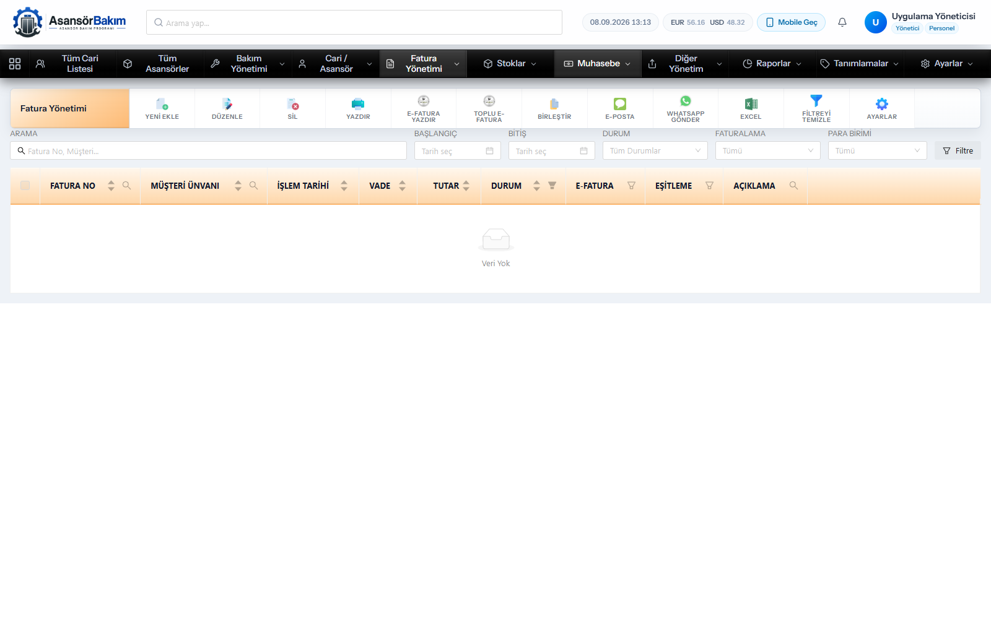Viewport: 991px width, 619px height.
Task: Click the Düzenle edit icon
Action: point(227,104)
